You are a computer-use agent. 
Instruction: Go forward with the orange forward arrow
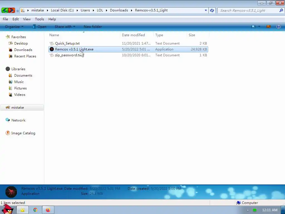coord(11,10)
